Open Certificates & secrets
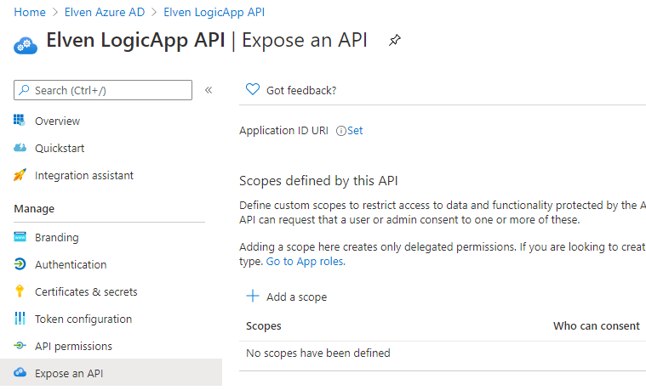Screen dimensions: 646x390 [x=86, y=292]
